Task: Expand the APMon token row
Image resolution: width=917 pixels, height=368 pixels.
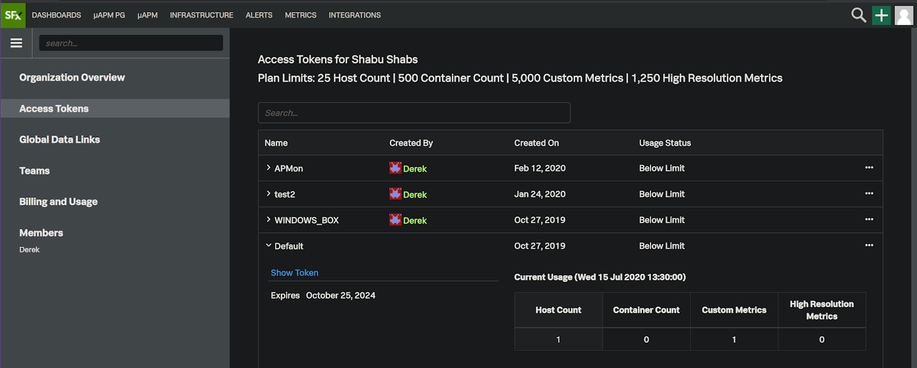Action: tap(268, 168)
